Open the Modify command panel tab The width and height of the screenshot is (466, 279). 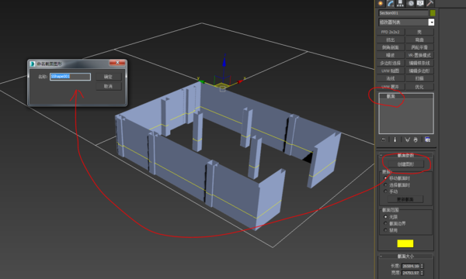[391, 3]
